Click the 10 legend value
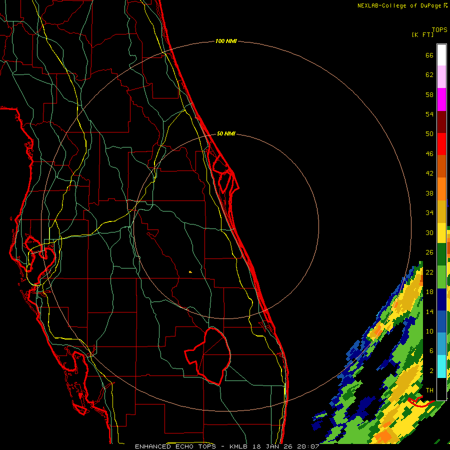The height and width of the screenshot is (450, 450). [x=429, y=331]
